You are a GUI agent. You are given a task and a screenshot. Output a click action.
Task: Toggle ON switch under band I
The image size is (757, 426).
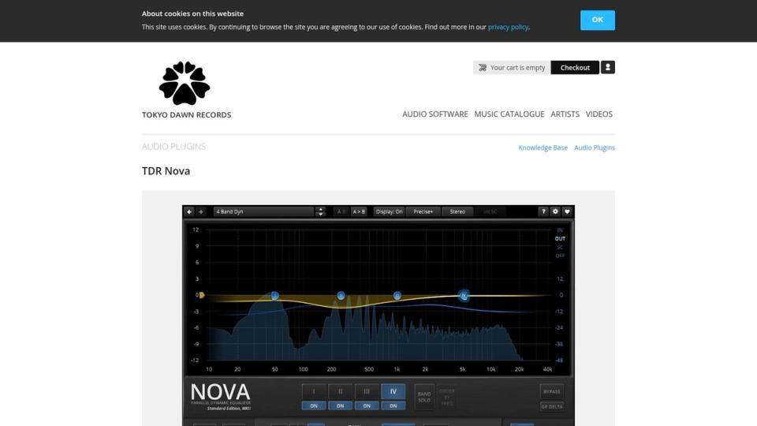(x=313, y=406)
